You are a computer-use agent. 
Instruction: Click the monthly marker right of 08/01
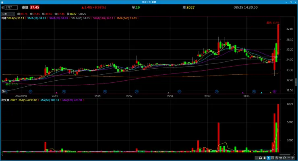tap(254, 92)
